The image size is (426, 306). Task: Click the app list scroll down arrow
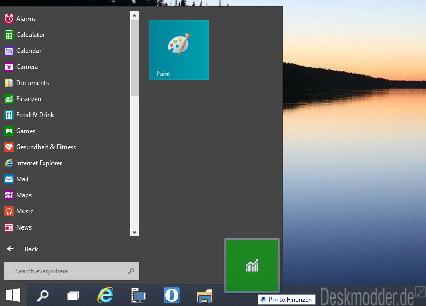pyautogui.click(x=134, y=232)
